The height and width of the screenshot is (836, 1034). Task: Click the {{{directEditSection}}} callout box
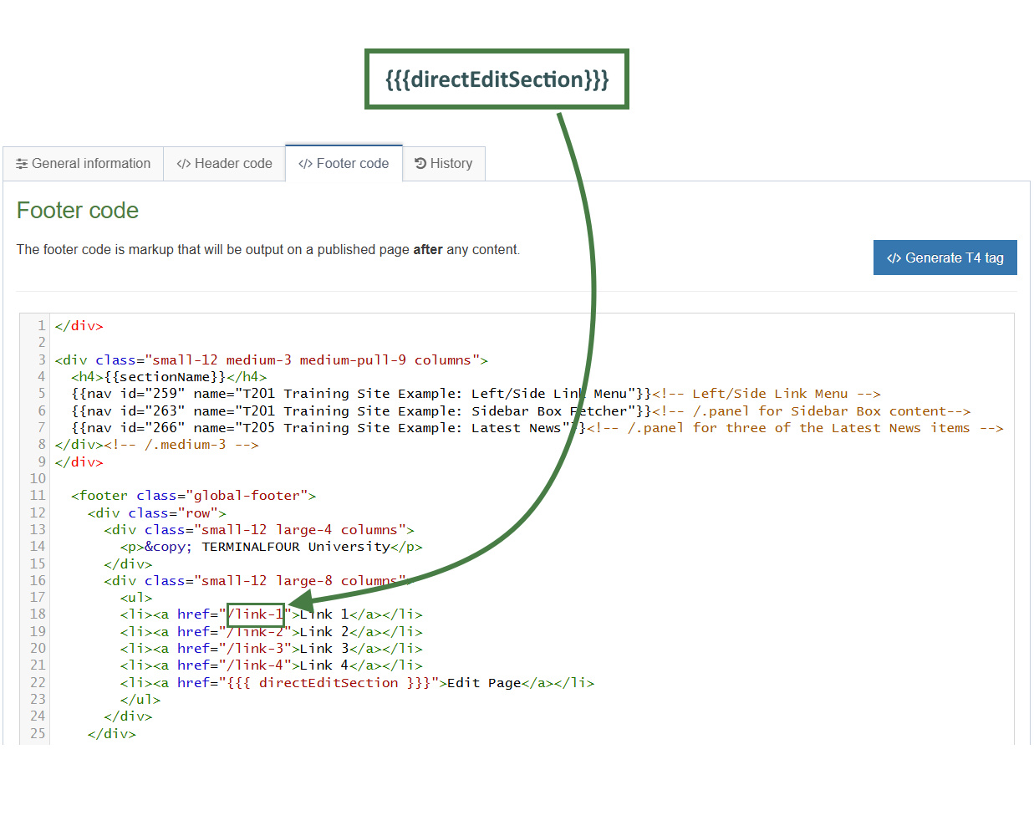[x=497, y=79]
